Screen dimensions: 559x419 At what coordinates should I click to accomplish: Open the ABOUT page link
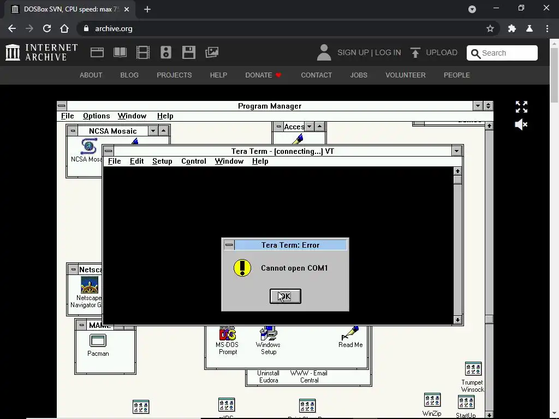pos(91,75)
